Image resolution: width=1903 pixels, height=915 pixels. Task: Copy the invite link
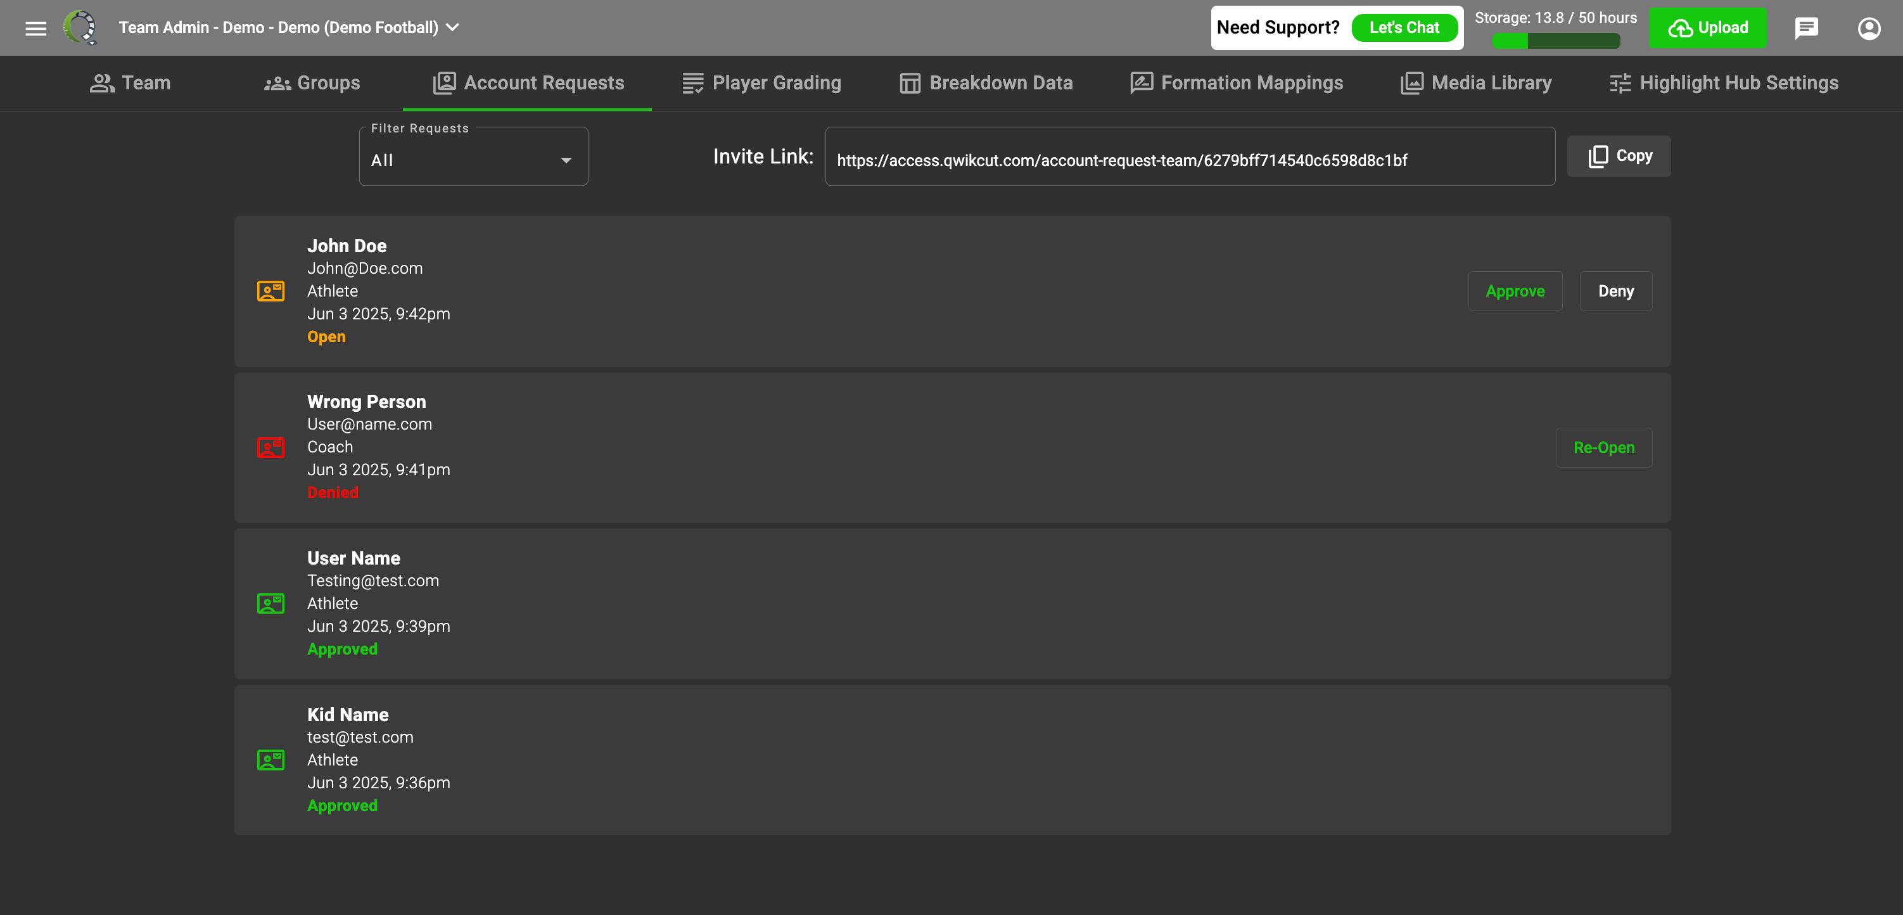[1619, 156]
